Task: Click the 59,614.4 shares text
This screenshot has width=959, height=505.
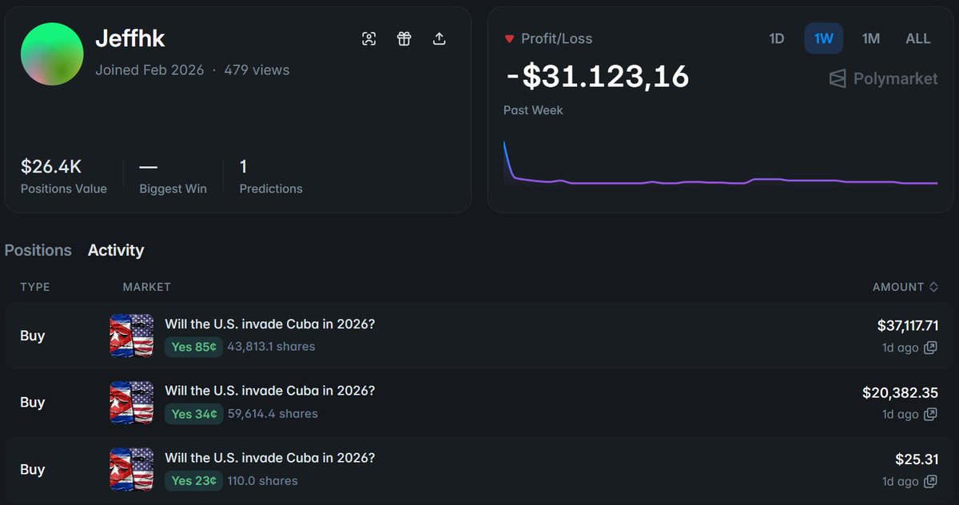Action: tap(273, 414)
